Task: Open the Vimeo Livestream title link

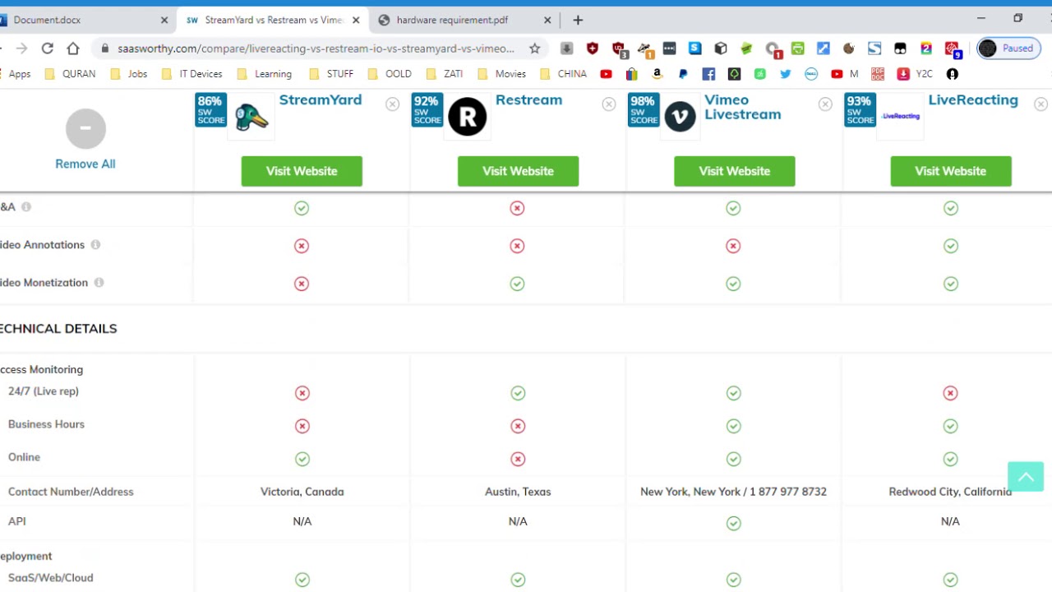Action: click(742, 107)
